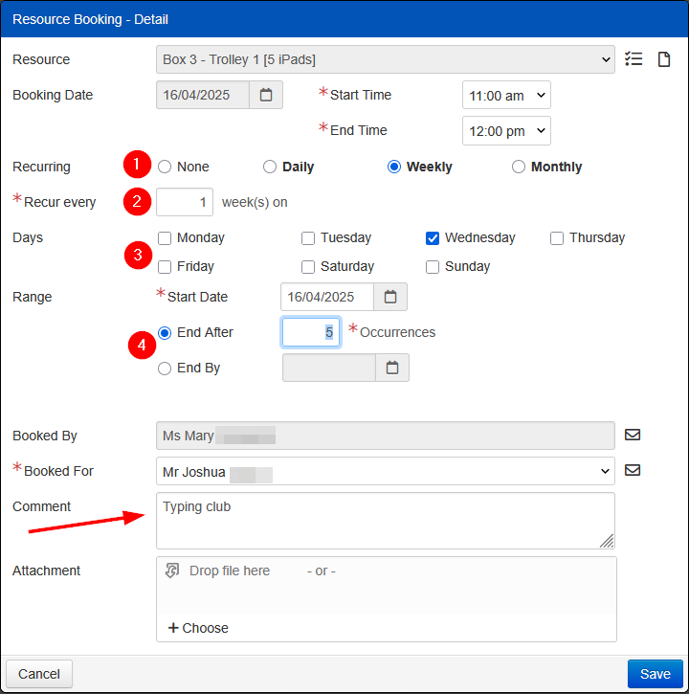The height and width of the screenshot is (694, 689).
Task: Uncheck the Wednesday checkbox
Action: click(x=433, y=237)
